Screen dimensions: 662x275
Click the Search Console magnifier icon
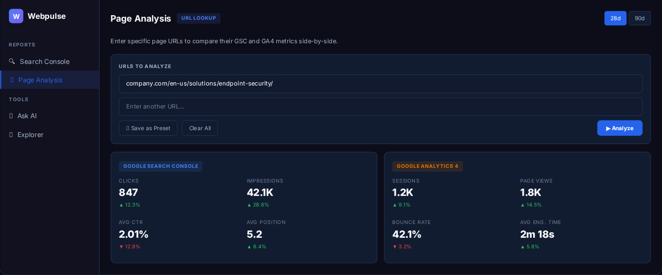coord(12,62)
